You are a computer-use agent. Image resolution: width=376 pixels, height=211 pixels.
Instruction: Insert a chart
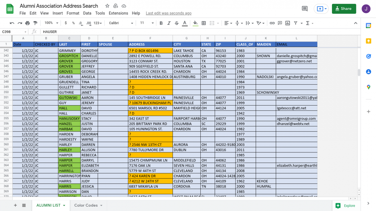click(x=288, y=23)
